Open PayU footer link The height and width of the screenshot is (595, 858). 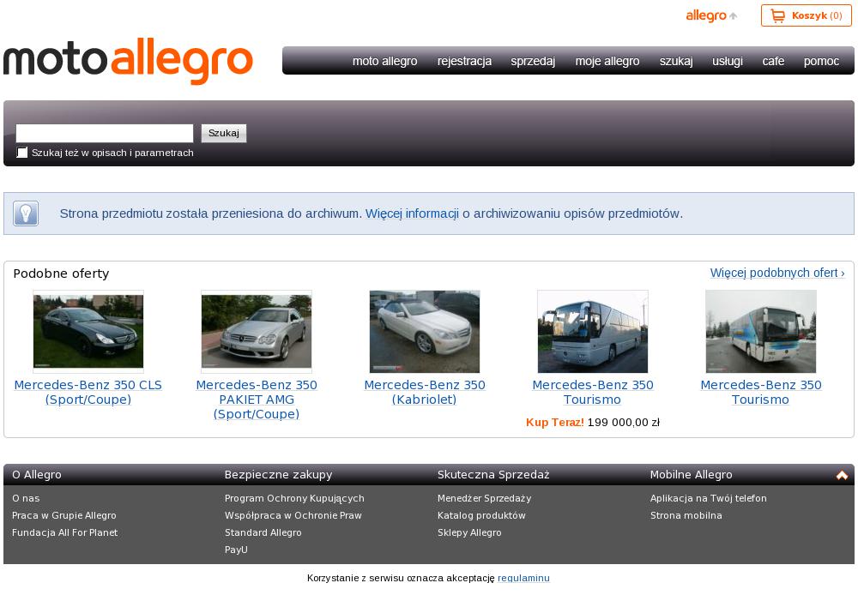[236, 550]
